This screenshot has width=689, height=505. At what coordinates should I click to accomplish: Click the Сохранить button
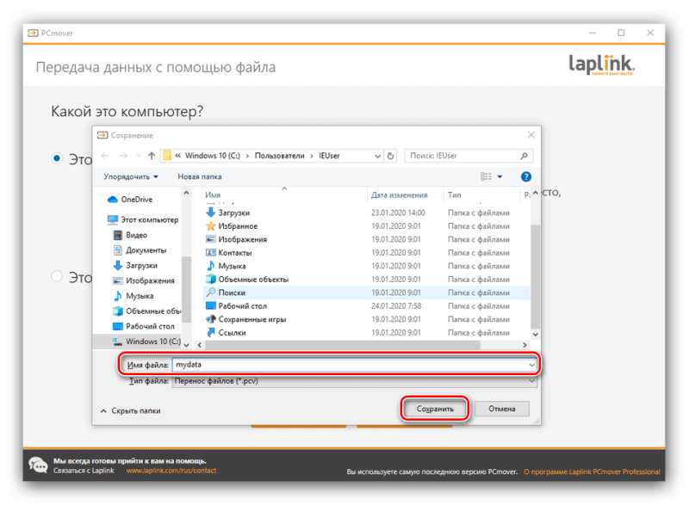[x=435, y=409]
